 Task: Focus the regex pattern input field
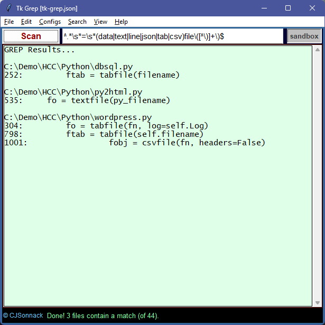click(x=172, y=36)
